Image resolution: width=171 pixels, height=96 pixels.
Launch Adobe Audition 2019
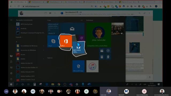30,76
